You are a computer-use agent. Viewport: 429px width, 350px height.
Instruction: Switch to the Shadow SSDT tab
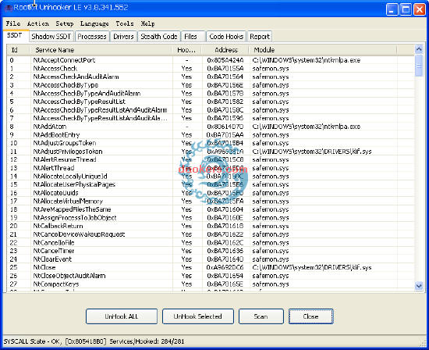51,37
